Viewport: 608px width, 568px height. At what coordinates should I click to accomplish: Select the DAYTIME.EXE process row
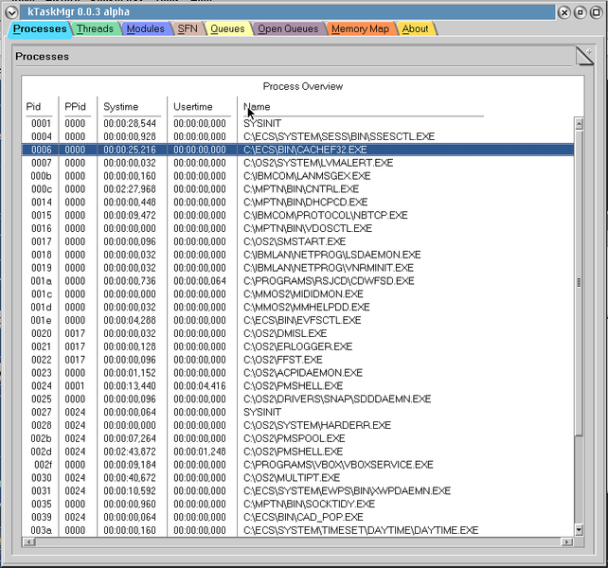click(x=297, y=530)
